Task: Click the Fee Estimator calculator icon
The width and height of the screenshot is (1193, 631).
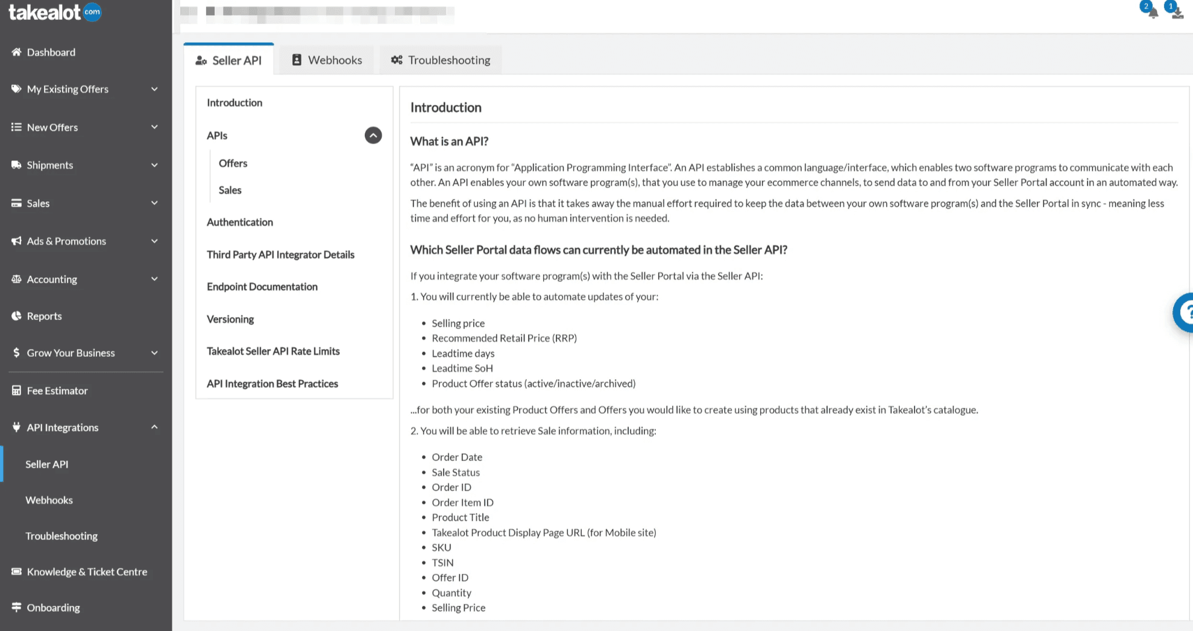Action: (x=16, y=390)
